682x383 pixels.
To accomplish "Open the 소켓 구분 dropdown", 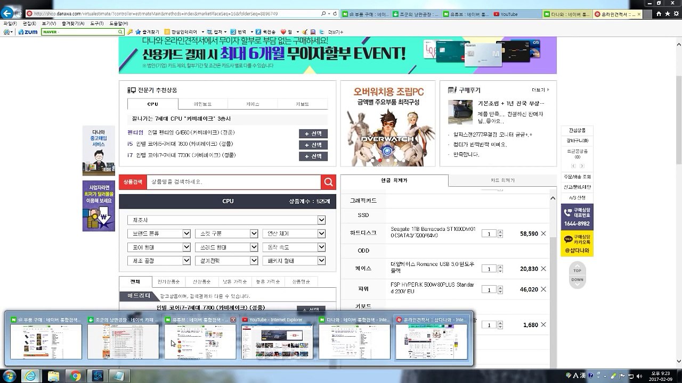I will click(226, 234).
